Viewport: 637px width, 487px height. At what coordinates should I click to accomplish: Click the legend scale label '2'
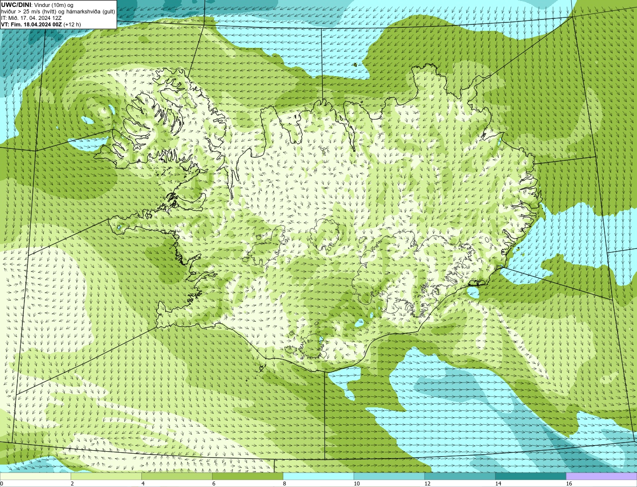(72, 484)
